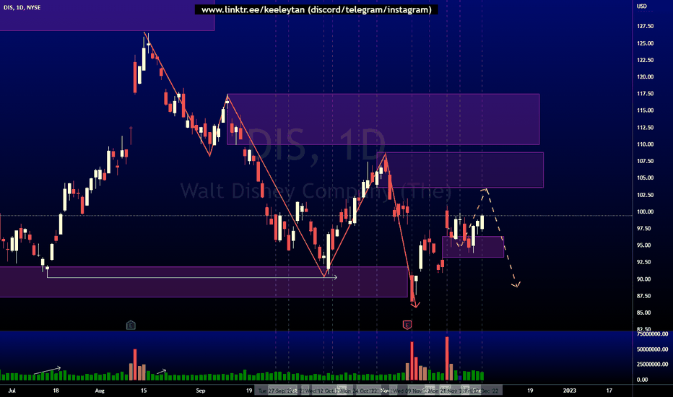Click the 97.50 price axis label

coord(644,228)
